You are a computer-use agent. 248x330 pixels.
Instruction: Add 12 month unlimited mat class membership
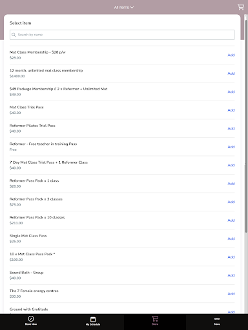(231, 73)
